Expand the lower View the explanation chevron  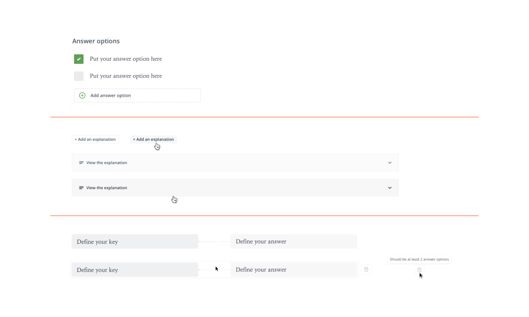[390, 188]
